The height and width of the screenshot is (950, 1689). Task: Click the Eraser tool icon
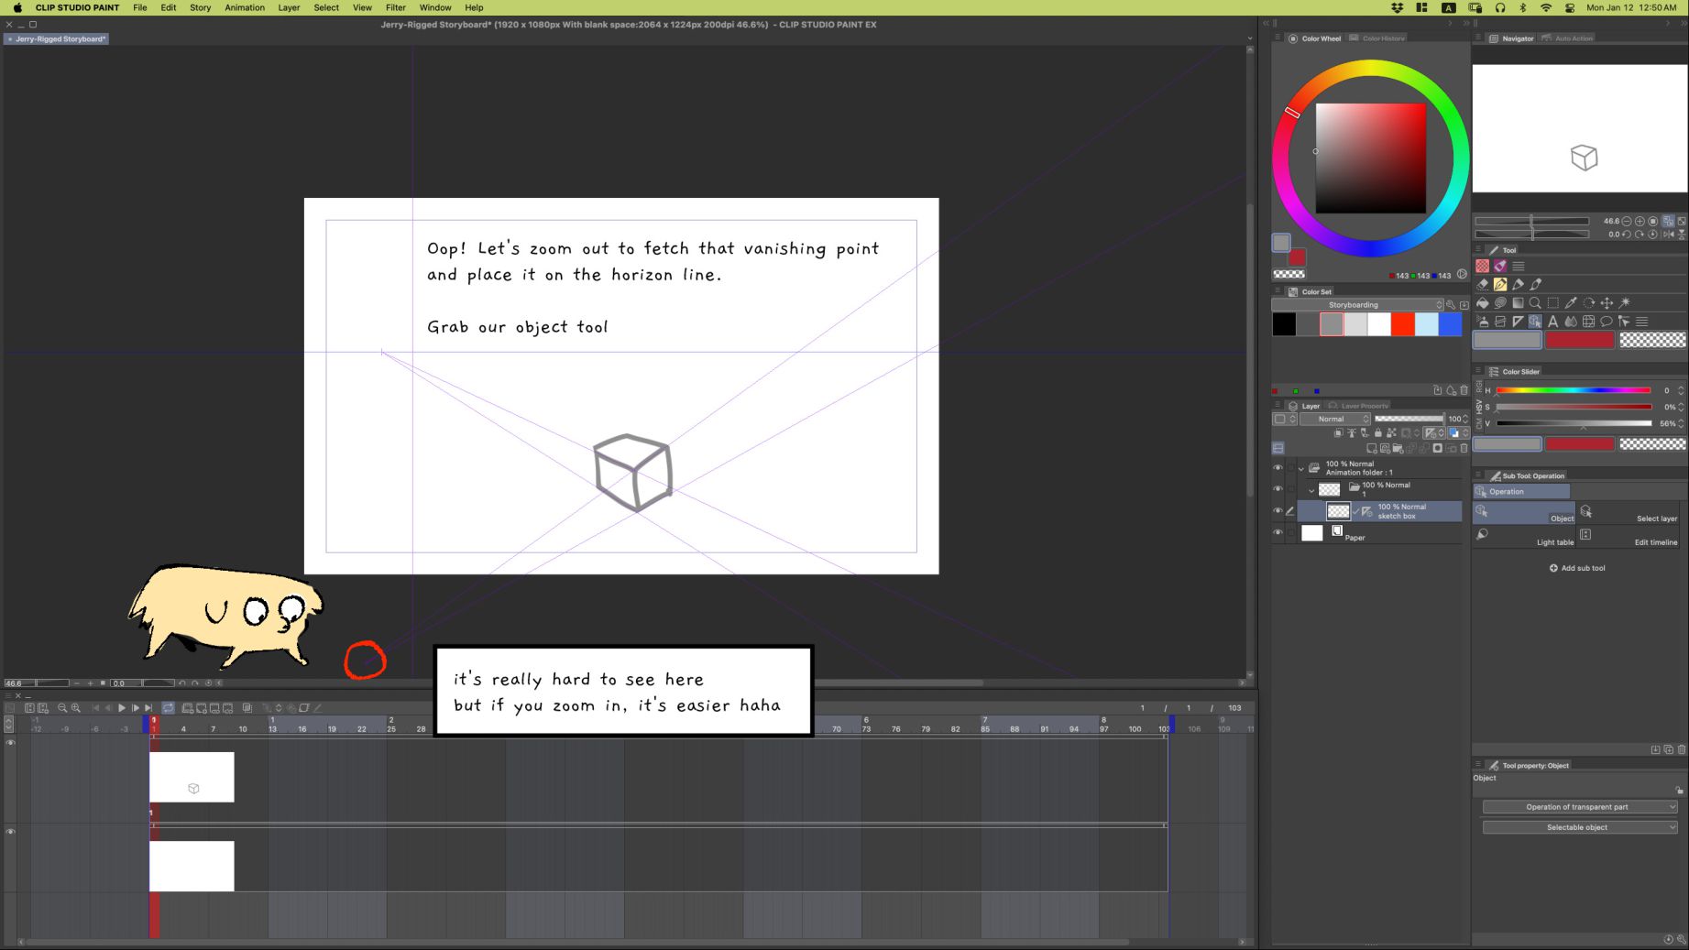click(x=1483, y=284)
